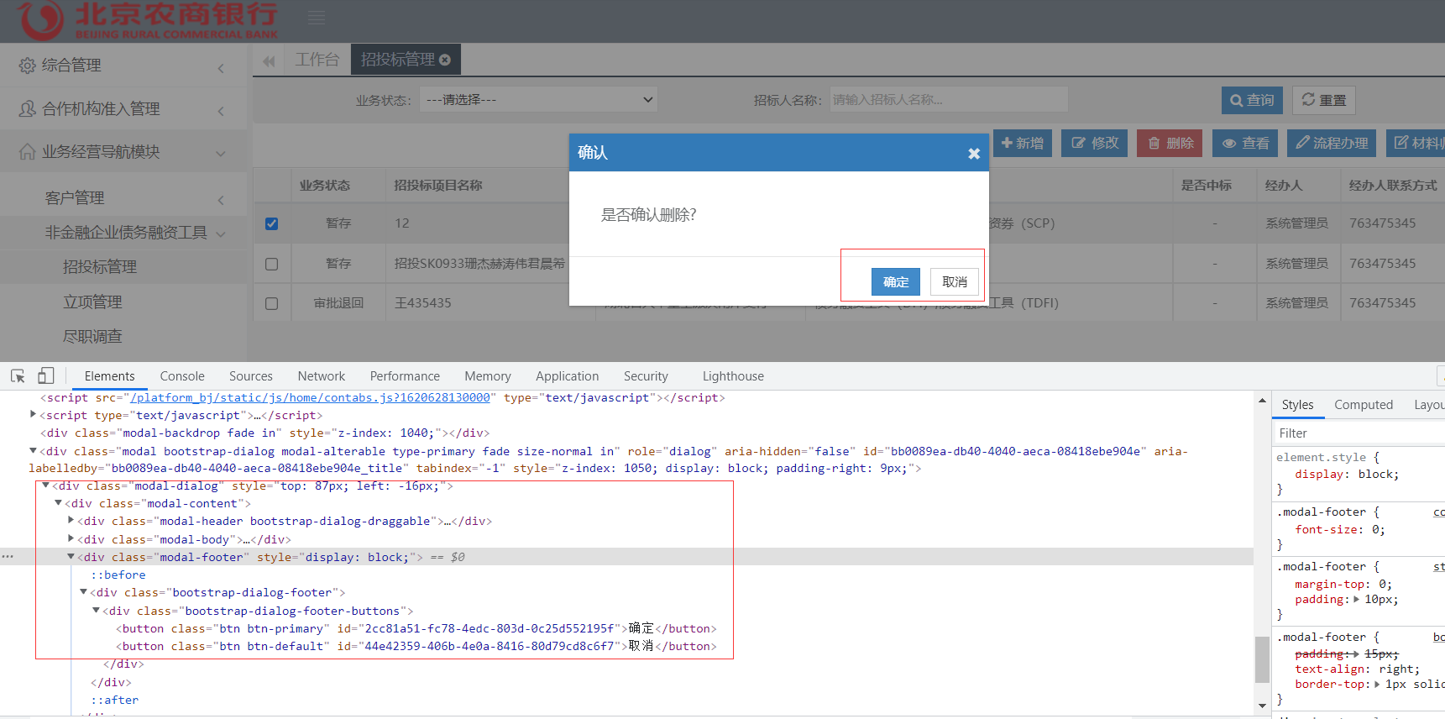1445x719 pixels.
Task: Collapse the modal-footer div node
Action: (71, 557)
